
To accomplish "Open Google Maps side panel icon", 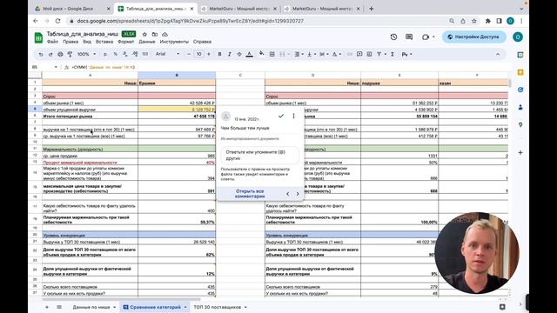I will click(x=520, y=124).
